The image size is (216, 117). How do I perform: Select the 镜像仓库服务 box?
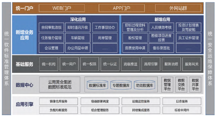coord(58,101)
